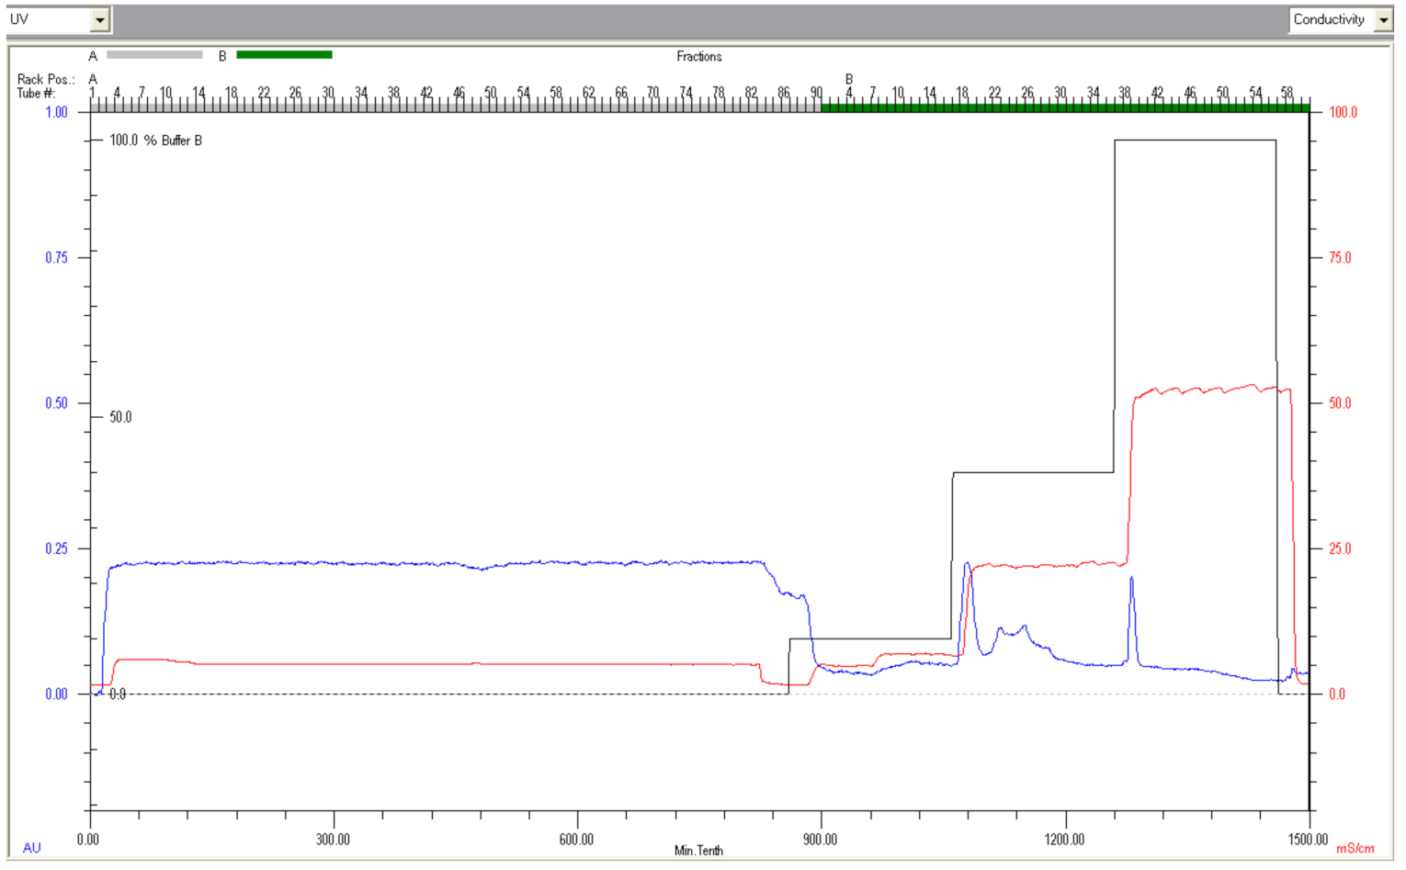Click the 100.0 % Buffer B label
The height and width of the screenshot is (870, 1406).
tap(155, 141)
